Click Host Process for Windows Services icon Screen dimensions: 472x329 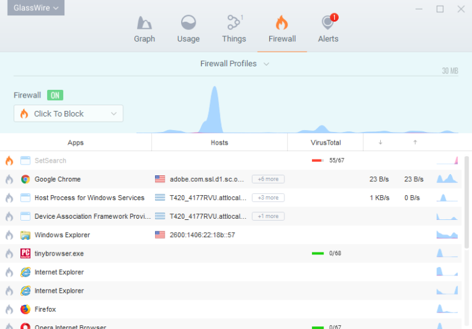coord(26,198)
